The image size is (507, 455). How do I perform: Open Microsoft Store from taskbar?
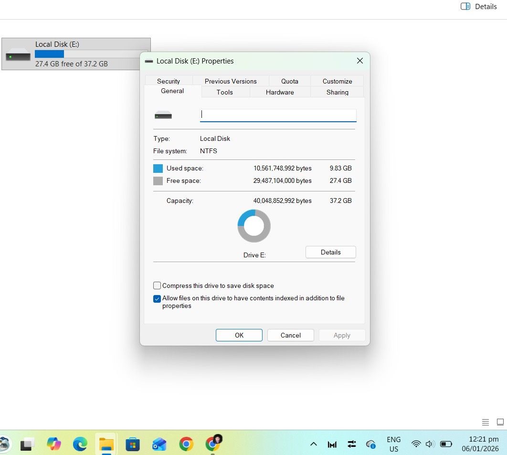133,444
